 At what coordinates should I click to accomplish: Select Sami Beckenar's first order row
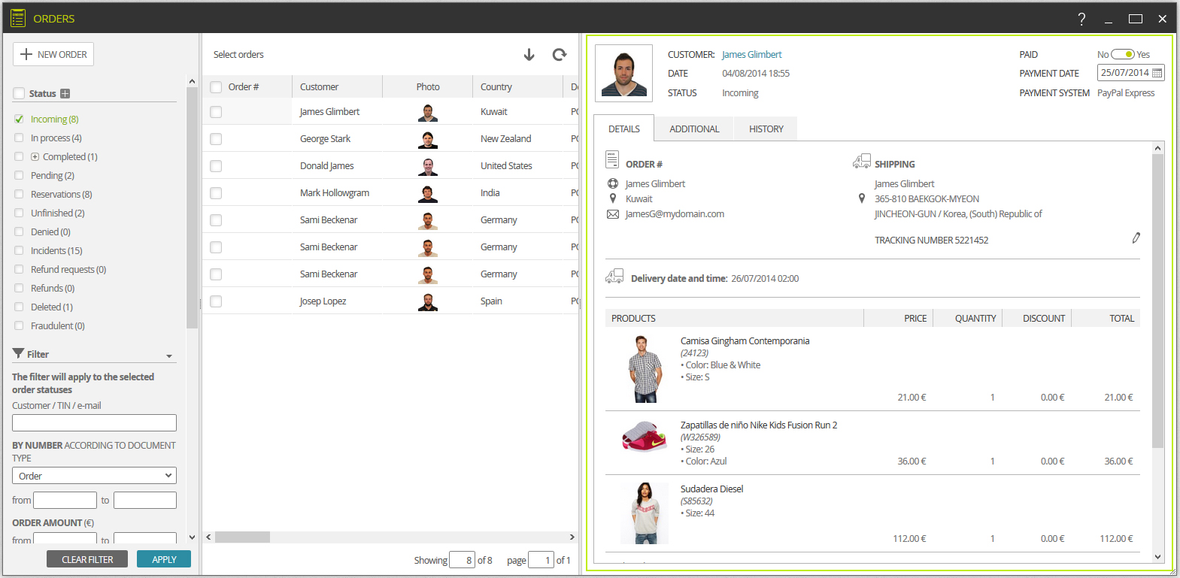[x=390, y=220]
